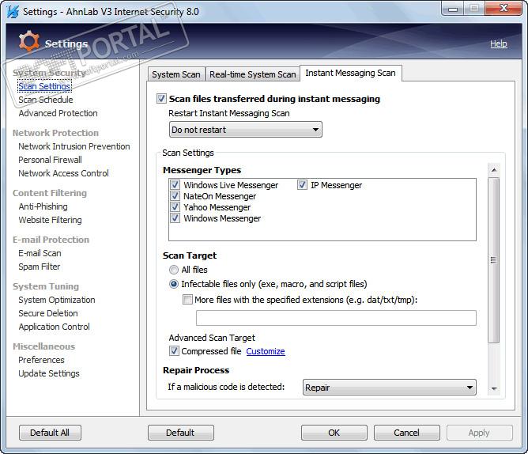This screenshot has width=528, height=454.
Task: Open Website Filtering settings
Action: click(x=50, y=220)
